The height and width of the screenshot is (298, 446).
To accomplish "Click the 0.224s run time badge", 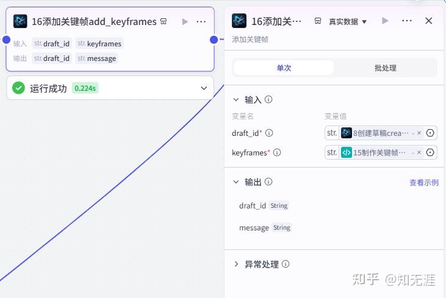I will 85,88.
